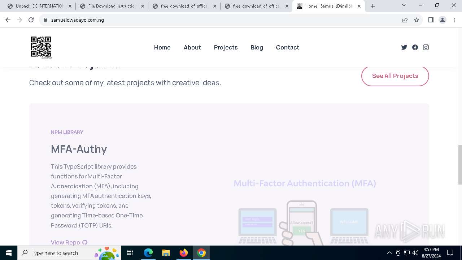This screenshot has height=260, width=462.
Task: Open the Facebook profile icon
Action: pos(415,47)
